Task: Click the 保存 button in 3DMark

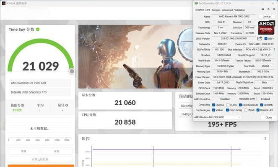Action: (57, 151)
